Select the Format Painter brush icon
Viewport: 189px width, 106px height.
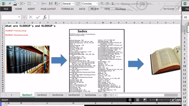click(9, 4)
